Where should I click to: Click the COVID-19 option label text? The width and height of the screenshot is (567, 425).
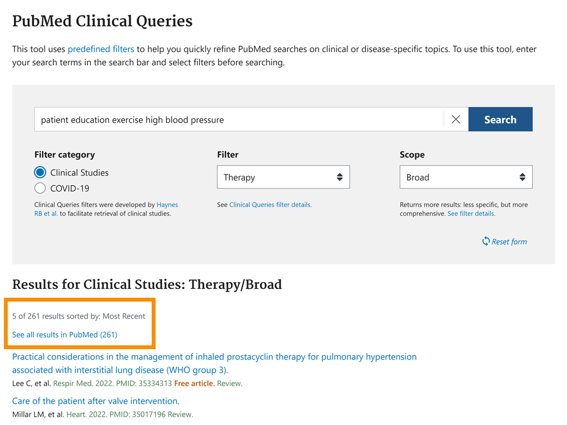[x=70, y=188]
